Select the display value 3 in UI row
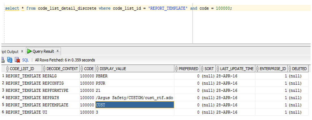The height and width of the screenshot is (120, 312). [x=135, y=112]
